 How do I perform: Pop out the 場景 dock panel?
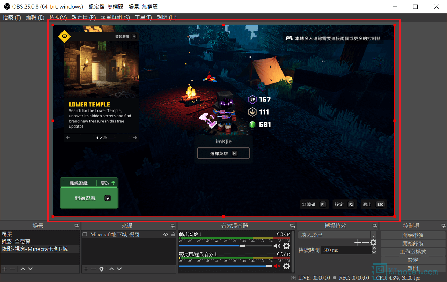(77, 226)
